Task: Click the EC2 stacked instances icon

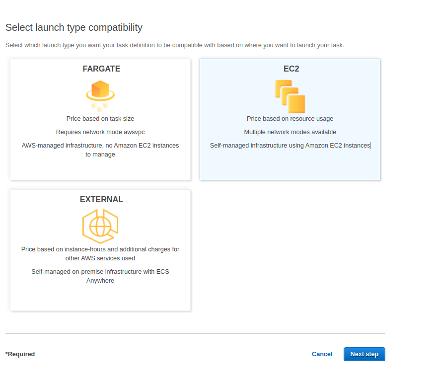Action: (x=290, y=96)
